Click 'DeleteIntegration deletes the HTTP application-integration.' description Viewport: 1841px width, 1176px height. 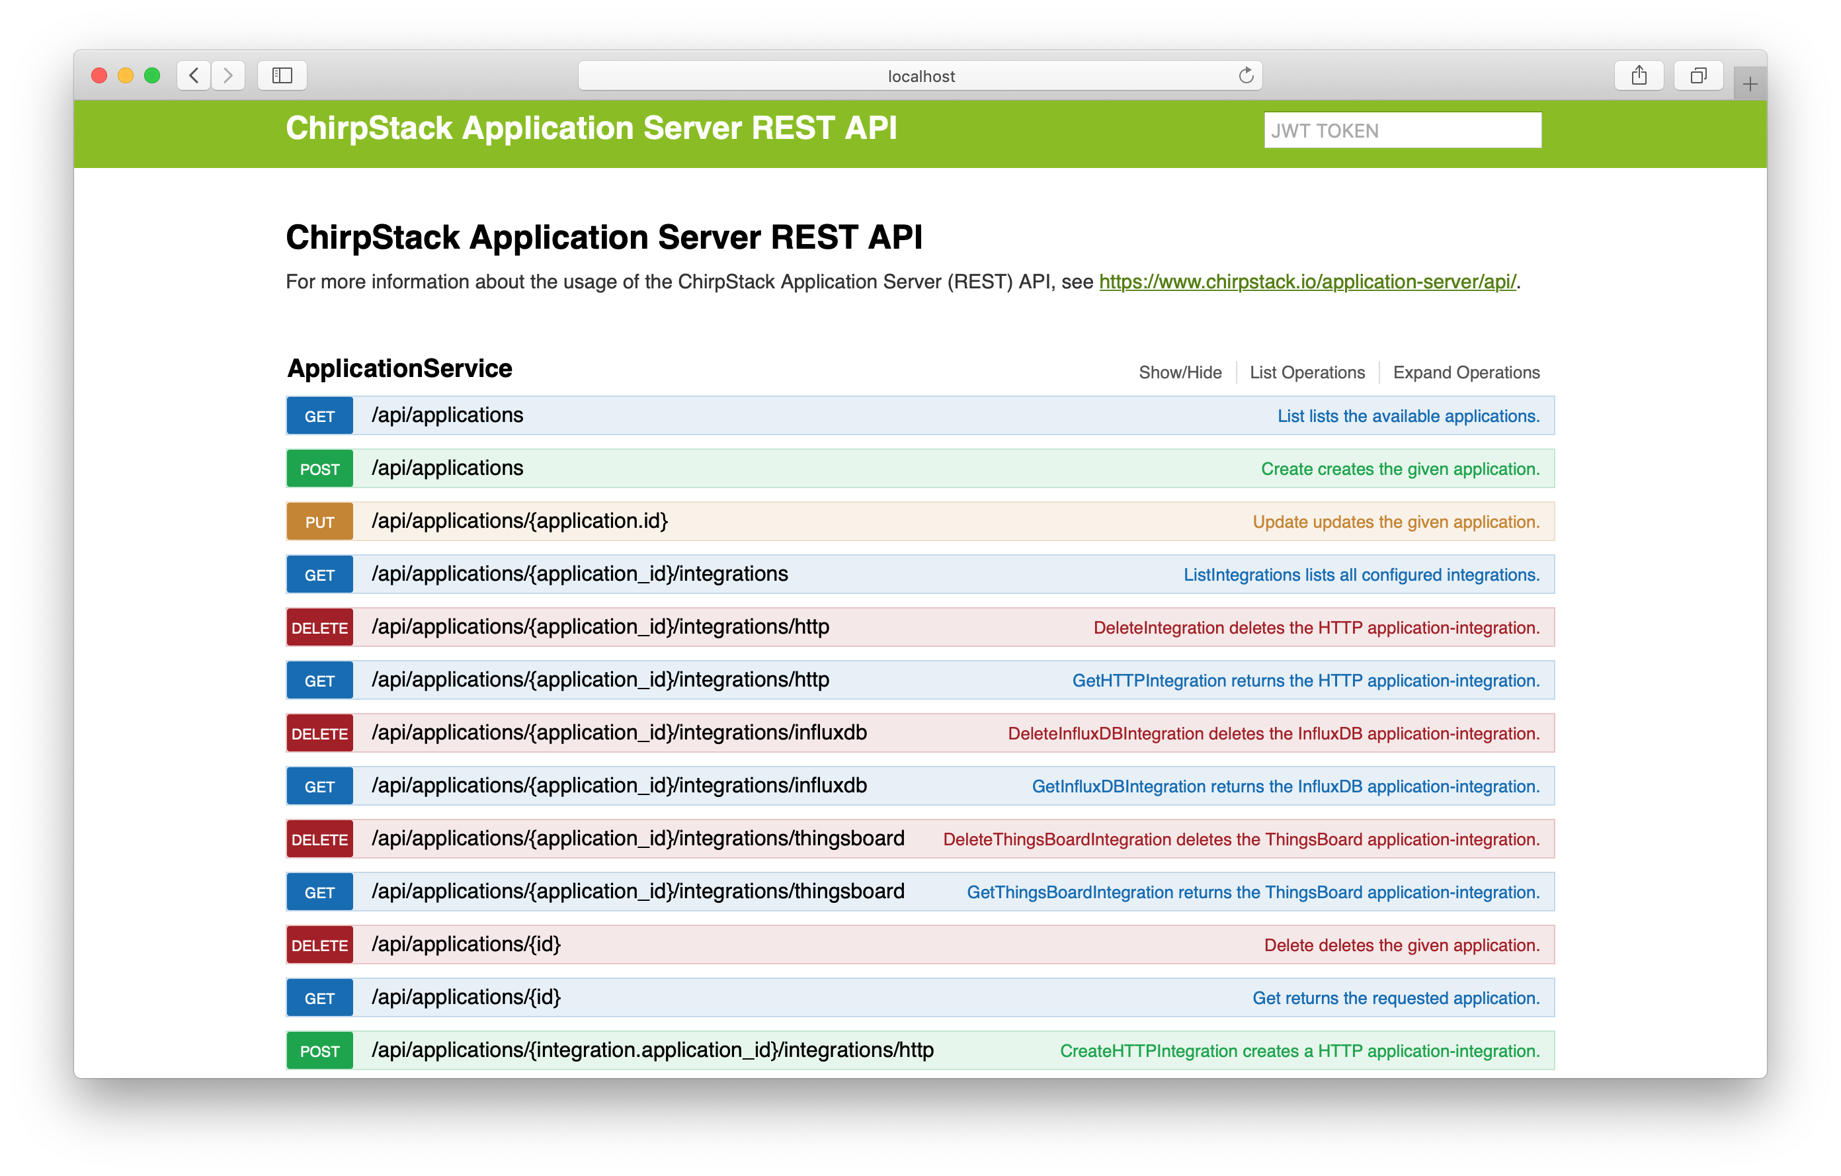click(x=1317, y=627)
